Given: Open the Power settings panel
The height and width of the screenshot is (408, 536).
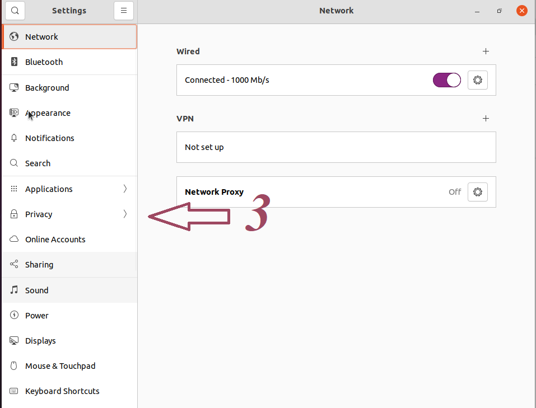Looking at the screenshot, I should [37, 316].
